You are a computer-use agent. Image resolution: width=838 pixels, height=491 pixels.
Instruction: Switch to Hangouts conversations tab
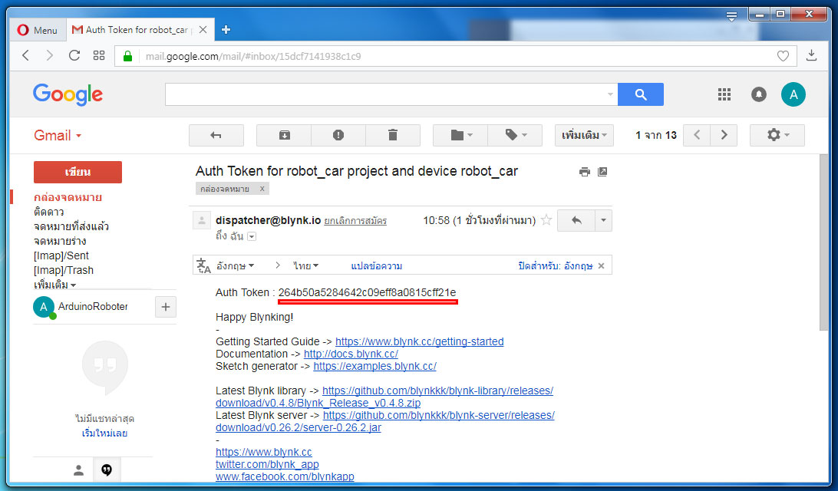click(x=107, y=470)
